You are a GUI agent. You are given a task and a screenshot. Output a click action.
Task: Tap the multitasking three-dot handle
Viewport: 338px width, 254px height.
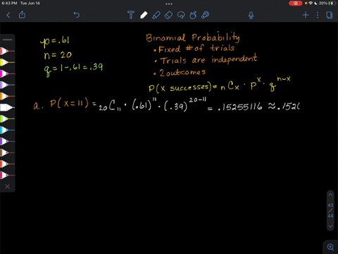pos(169,4)
